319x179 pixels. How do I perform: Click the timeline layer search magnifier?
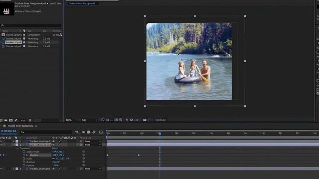22,132
